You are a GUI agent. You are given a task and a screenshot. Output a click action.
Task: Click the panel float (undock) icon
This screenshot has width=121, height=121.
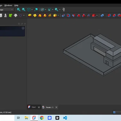coord(22,24)
